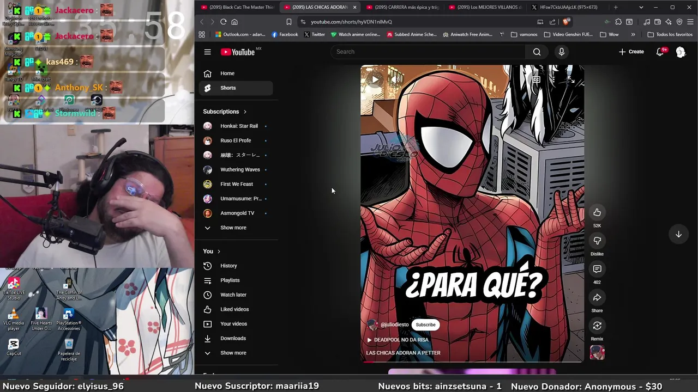The width and height of the screenshot is (698, 392).
Task: Open History in the sidebar
Action: [x=236, y=266]
